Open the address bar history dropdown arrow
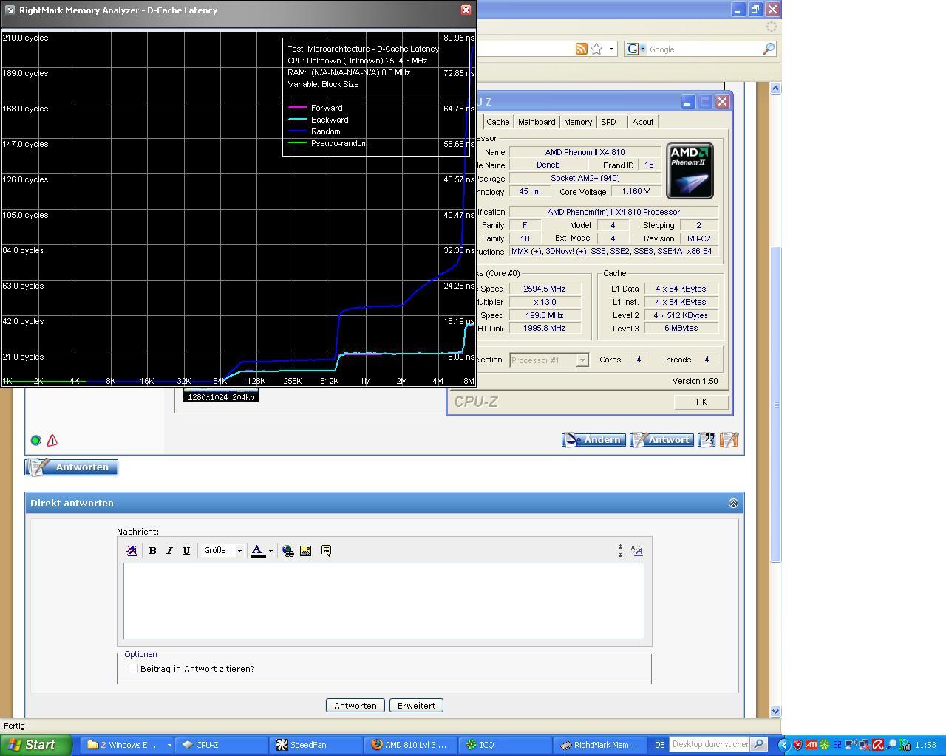946x756 pixels. [x=611, y=49]
